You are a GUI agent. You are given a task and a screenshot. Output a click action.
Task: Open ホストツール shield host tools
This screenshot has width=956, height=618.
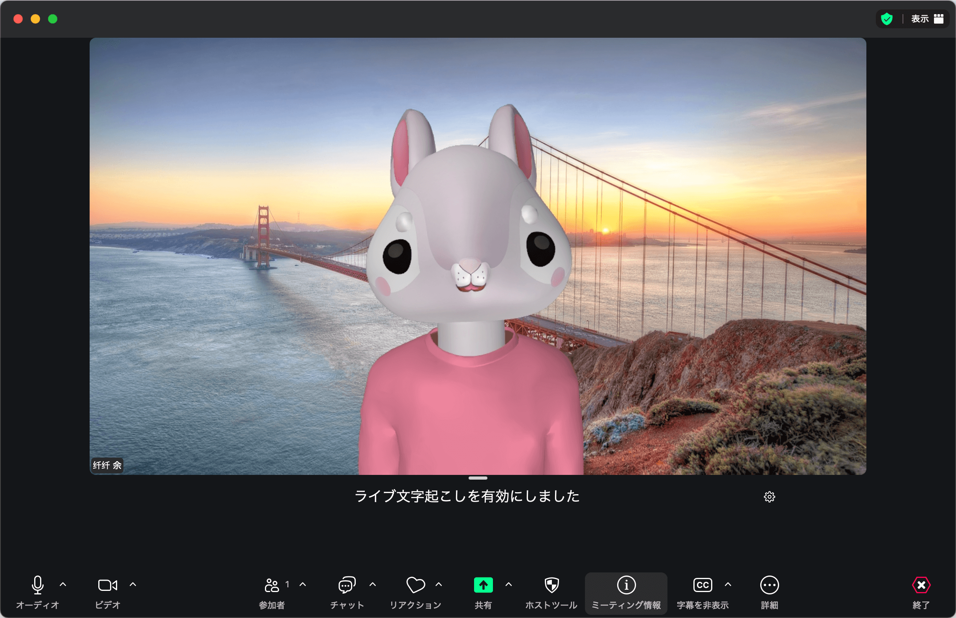click(552, 585)
